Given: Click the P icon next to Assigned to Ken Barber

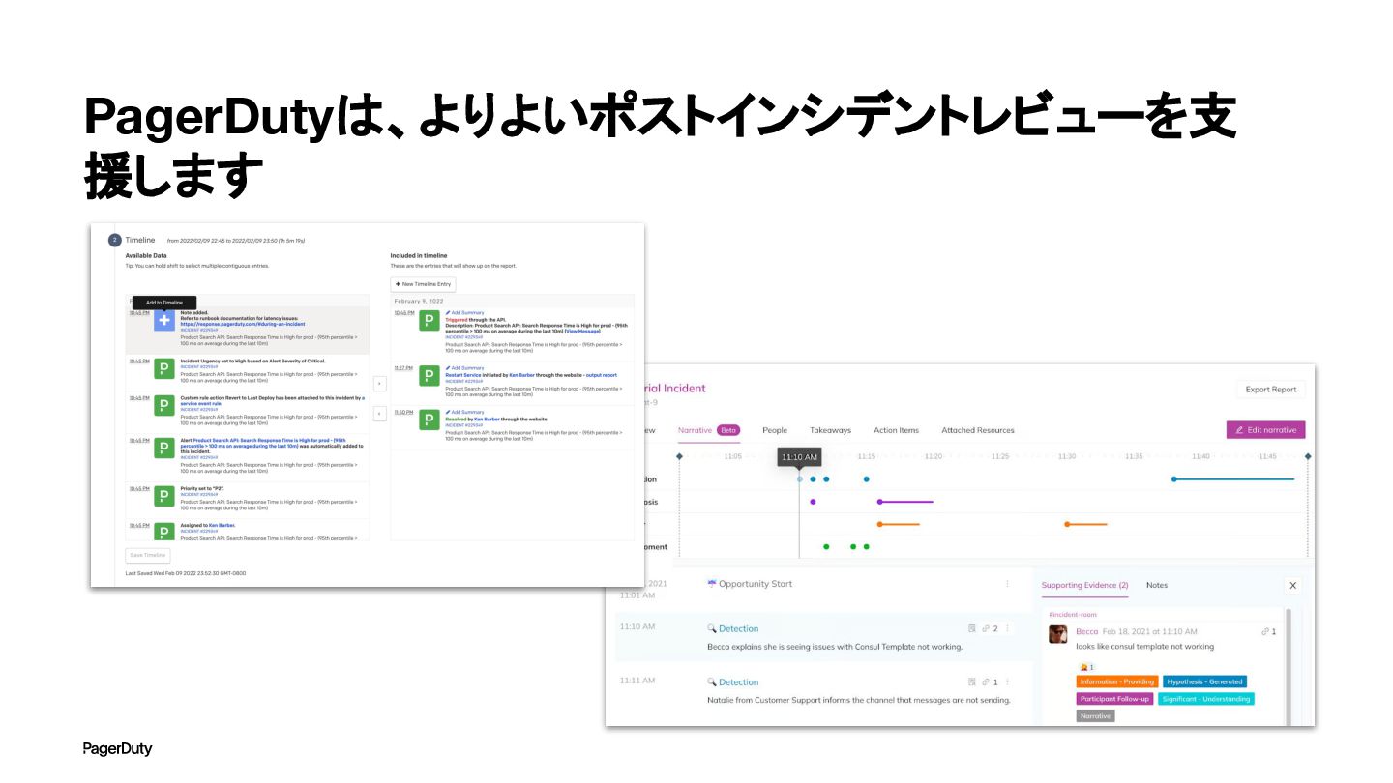Looking at the screenshot, I should click(164, 531).
